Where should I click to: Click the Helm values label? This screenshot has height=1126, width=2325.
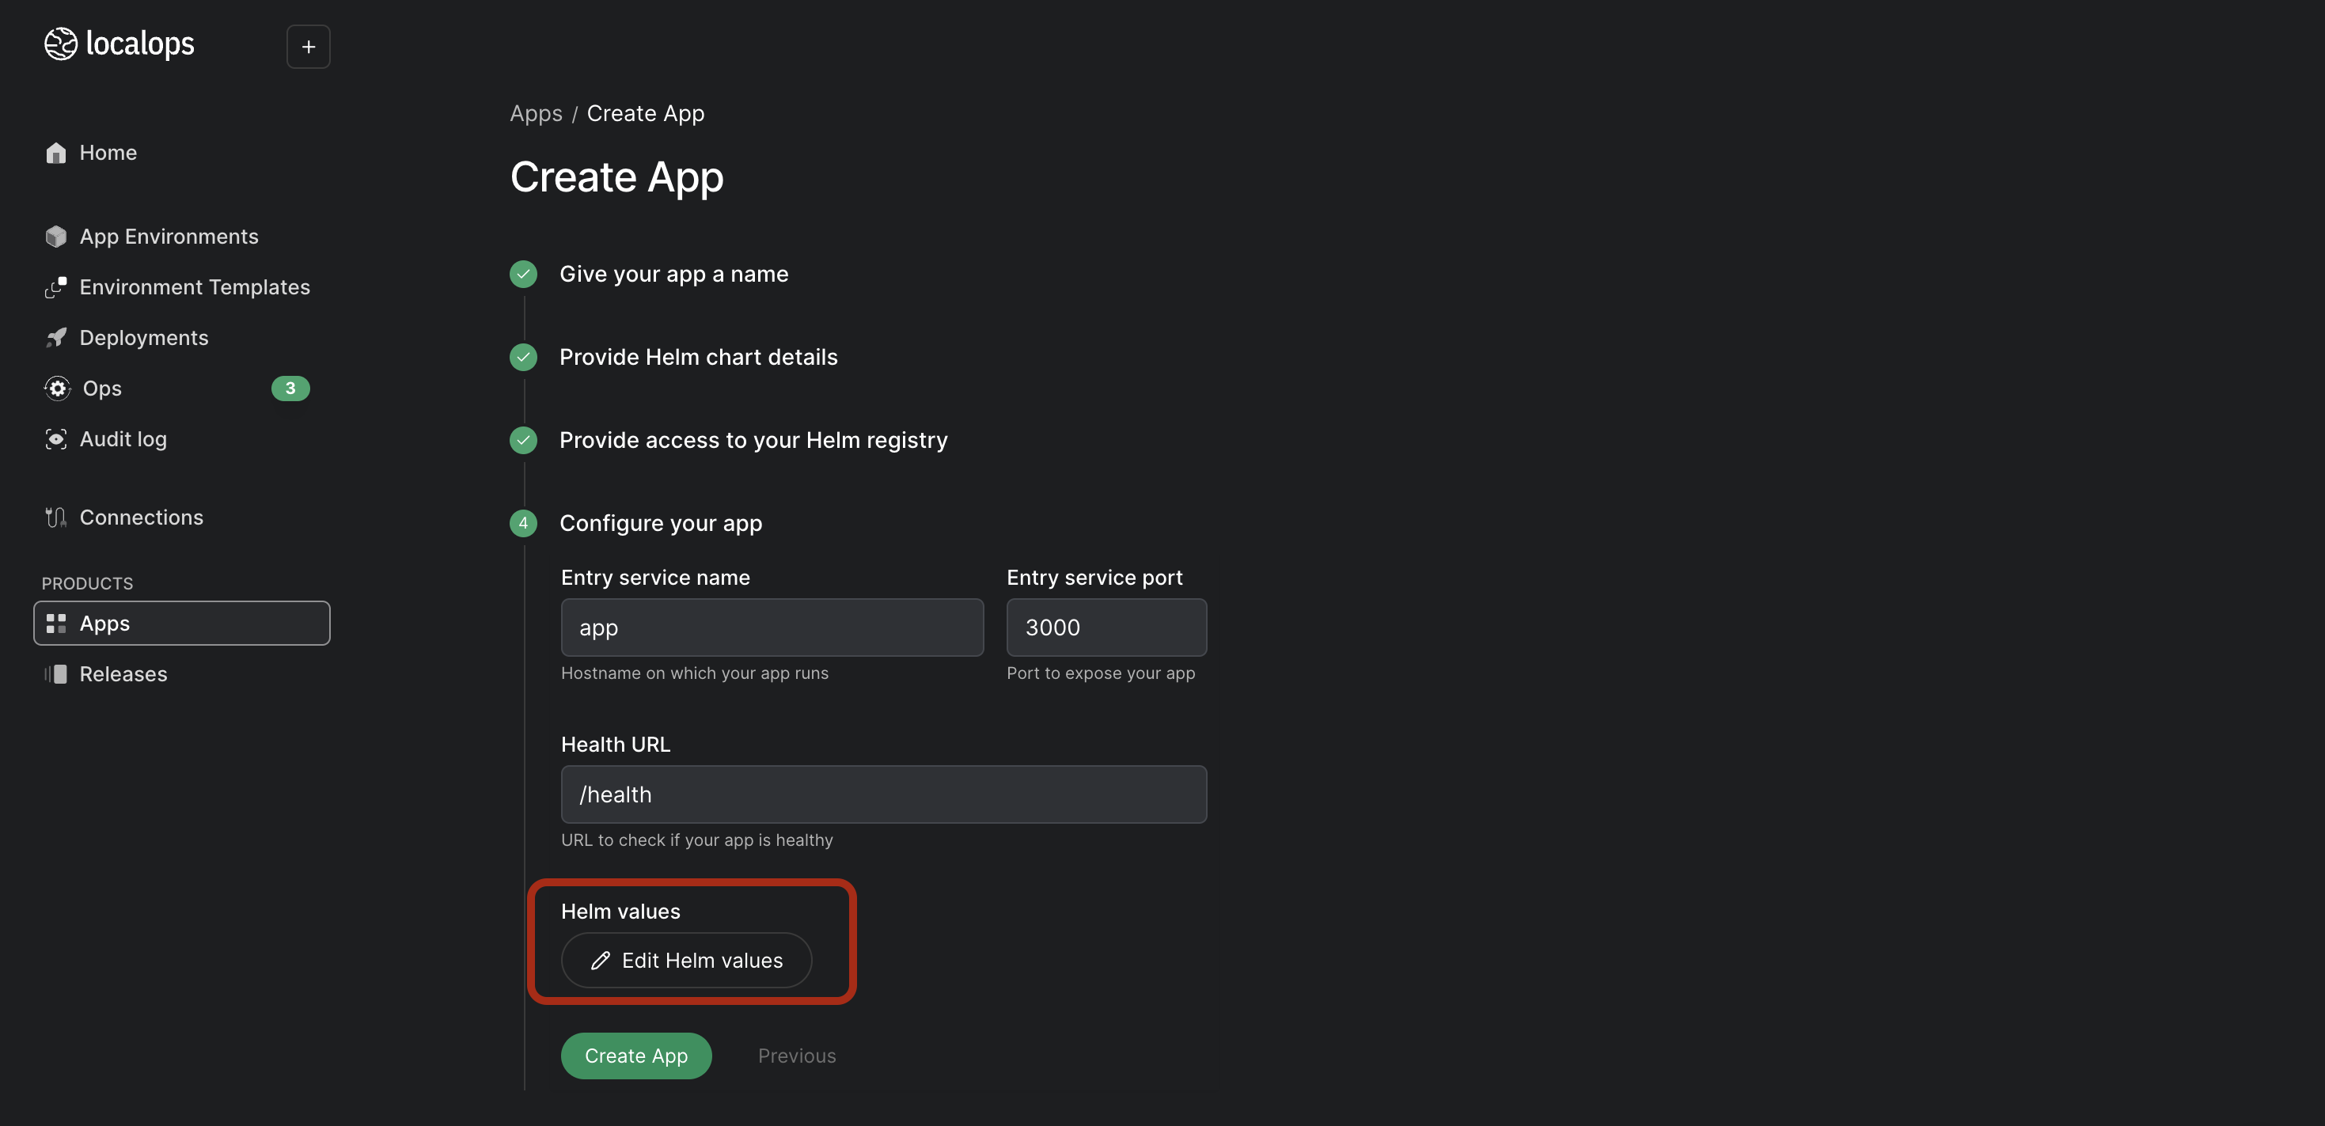[621, 912]
